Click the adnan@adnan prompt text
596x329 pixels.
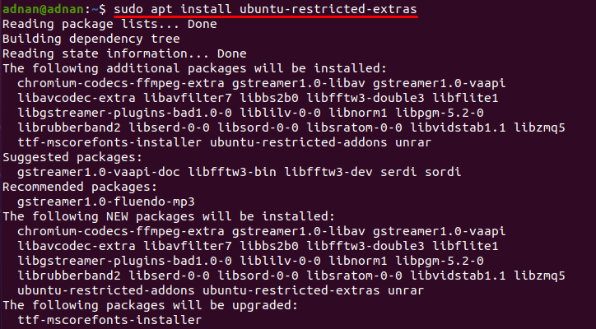(x=45, y=9)
